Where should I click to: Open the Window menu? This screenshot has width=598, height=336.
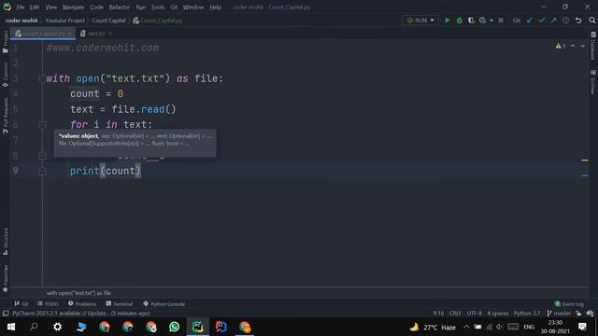193,7
